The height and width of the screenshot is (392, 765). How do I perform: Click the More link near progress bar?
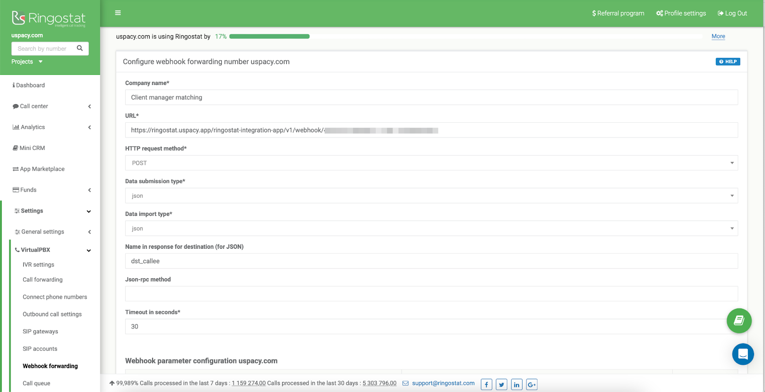[718, 36]
